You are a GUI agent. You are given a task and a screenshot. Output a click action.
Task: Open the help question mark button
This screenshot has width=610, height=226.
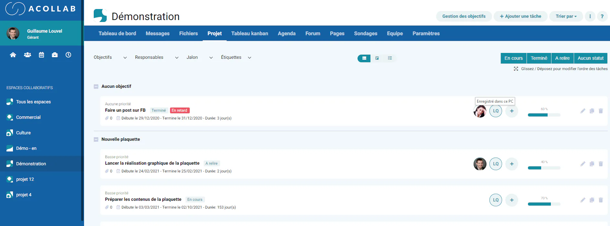(602, 16)
